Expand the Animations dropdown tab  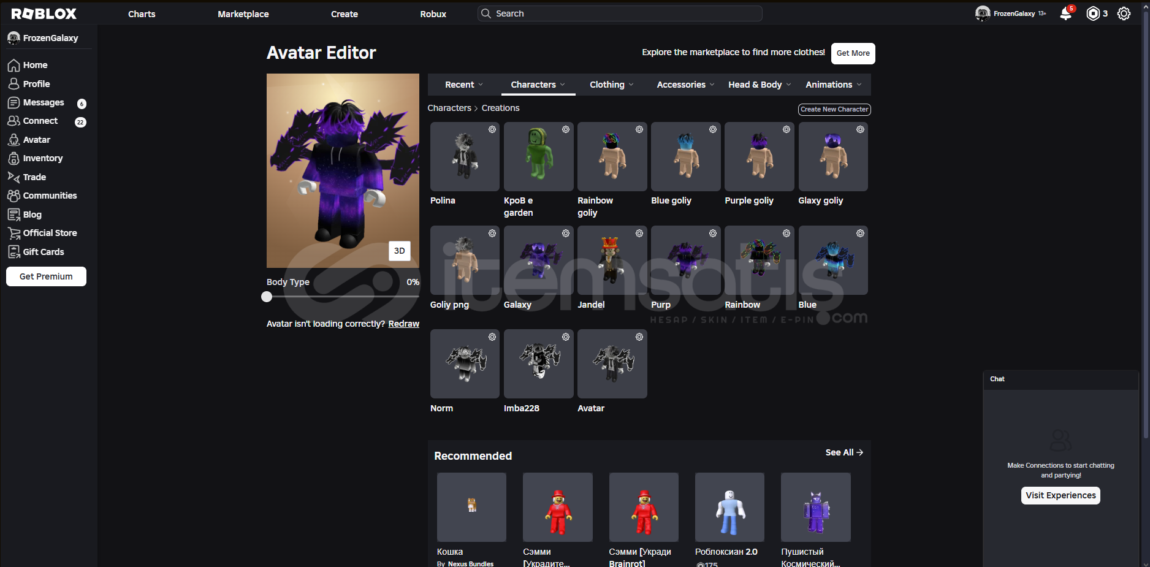pos(834,85)
